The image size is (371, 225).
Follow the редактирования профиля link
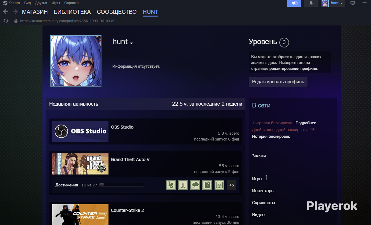pyautogui.click(x=293, y=69)
